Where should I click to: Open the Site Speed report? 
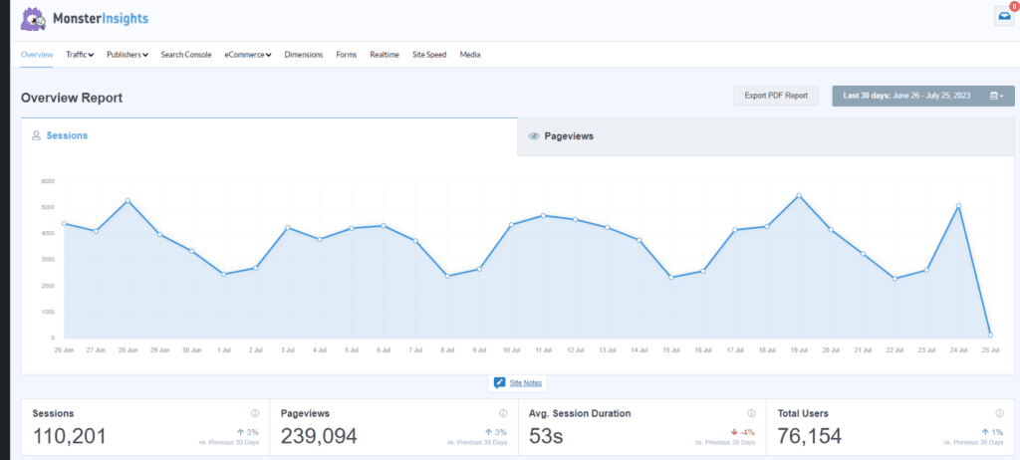tap(429, 55)
